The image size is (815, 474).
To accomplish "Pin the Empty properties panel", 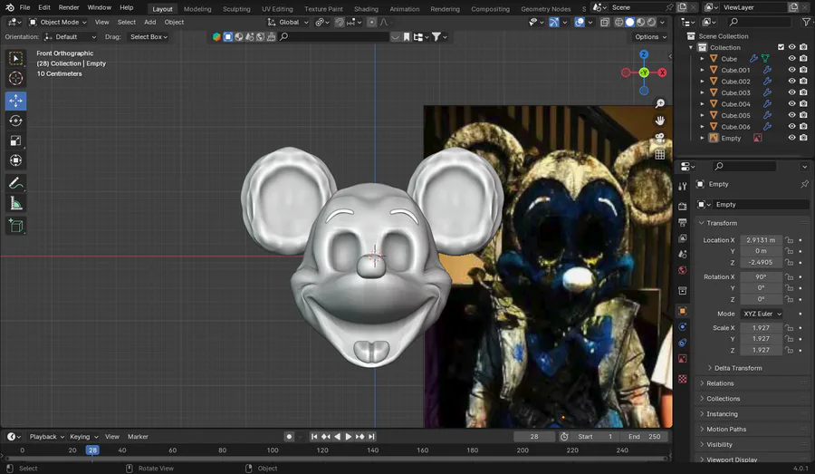I will pyautogui.click(x=805, y=184).
